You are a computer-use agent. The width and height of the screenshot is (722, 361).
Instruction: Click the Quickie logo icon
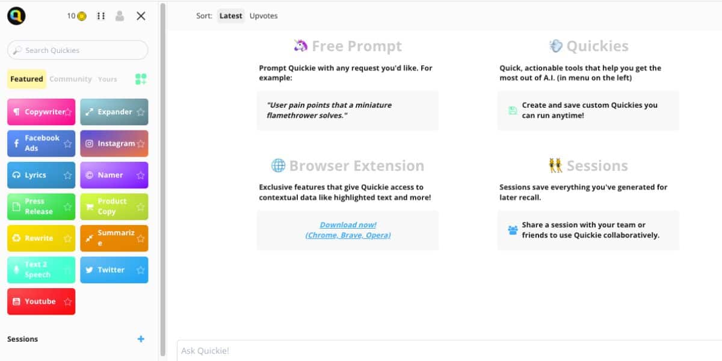16,16
